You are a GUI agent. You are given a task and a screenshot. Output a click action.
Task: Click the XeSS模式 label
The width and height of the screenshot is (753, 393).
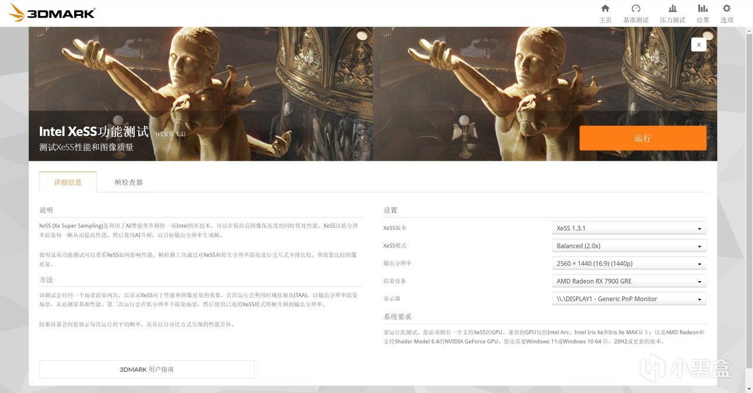coord(395,246)
